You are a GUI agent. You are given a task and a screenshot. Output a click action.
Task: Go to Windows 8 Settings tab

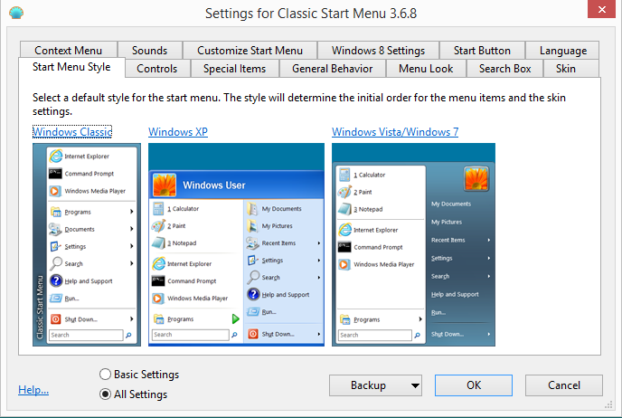[x=378, y=51]
